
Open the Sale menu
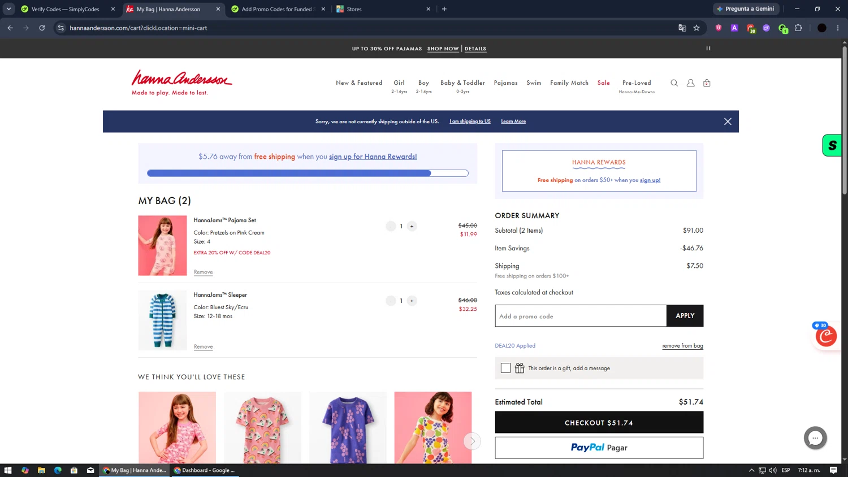[x=604, y=83]
